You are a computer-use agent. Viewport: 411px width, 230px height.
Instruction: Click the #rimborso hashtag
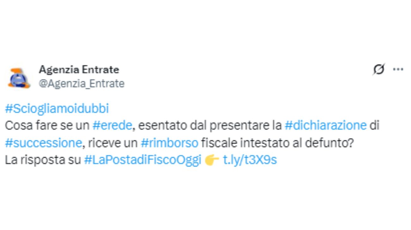(169, 143)
